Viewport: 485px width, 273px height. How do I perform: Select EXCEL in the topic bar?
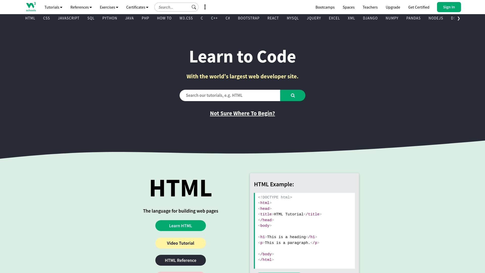334,18
